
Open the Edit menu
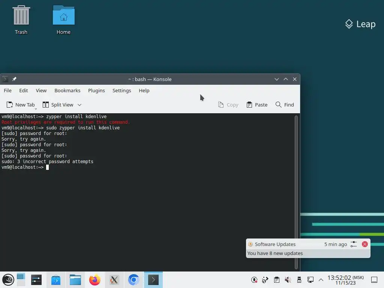[x=24, y=90]
